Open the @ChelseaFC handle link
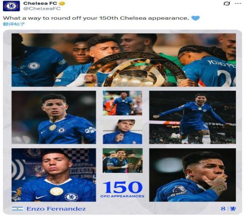The width and height of the screenshot is (245, 216). coord(42,9)
